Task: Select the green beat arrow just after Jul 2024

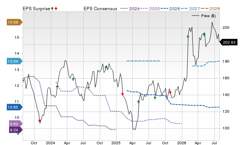Action: (88, 88)
